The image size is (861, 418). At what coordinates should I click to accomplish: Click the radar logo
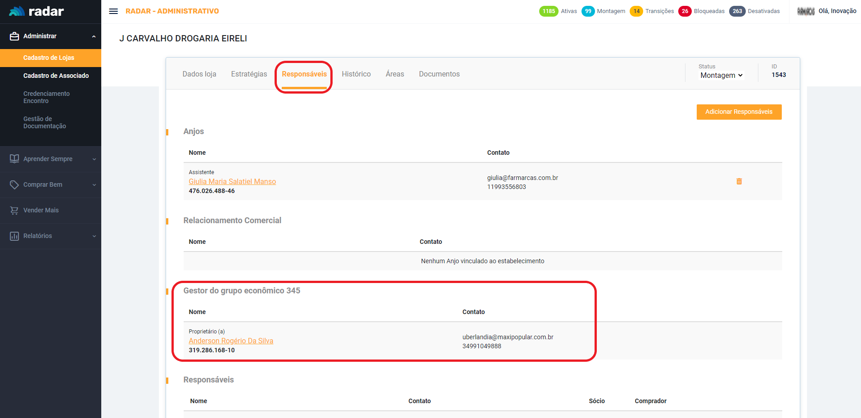[37, 11]
